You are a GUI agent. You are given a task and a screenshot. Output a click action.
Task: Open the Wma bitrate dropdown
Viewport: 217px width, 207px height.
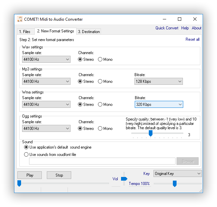(x=158, y=105)
